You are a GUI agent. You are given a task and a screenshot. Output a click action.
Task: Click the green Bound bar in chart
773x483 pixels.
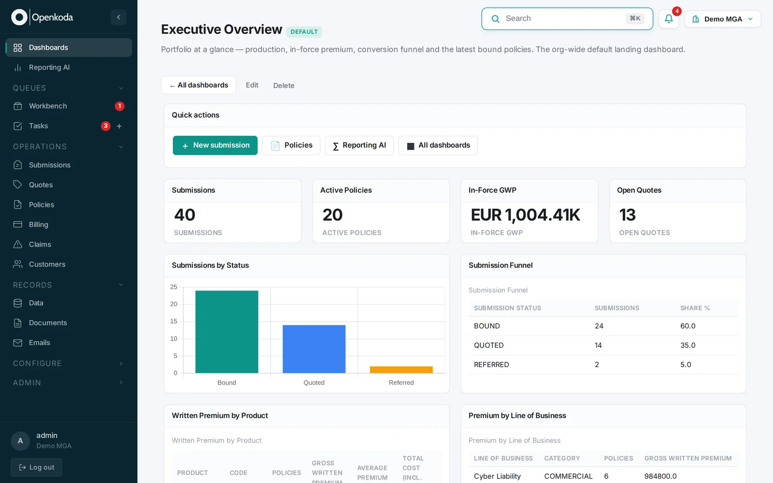point(227,332)
